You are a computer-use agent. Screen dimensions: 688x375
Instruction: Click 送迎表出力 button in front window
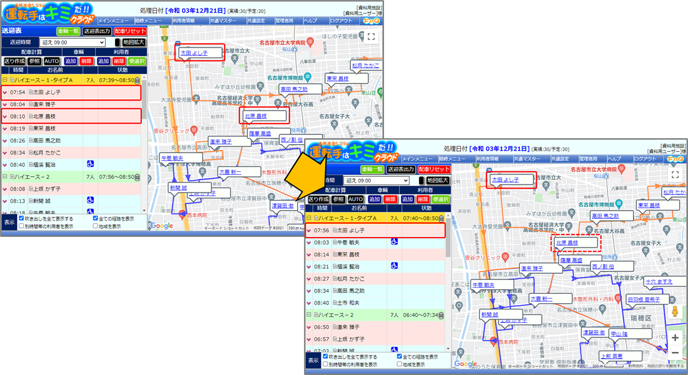point(400,169)
